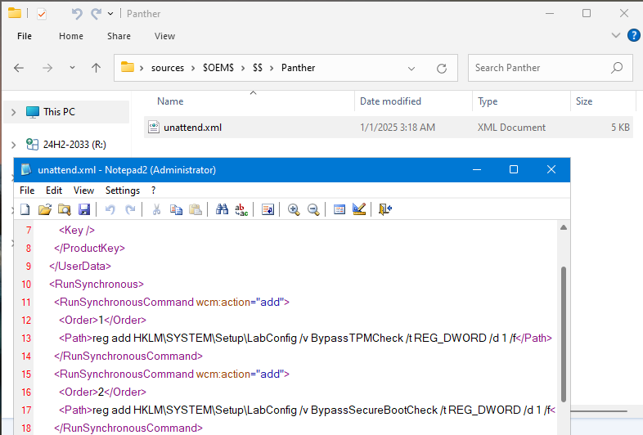643x435 pixels.
Task: Click '$$' in address breadcrumb
Action: pyautogui.click(x=258, y=68)
